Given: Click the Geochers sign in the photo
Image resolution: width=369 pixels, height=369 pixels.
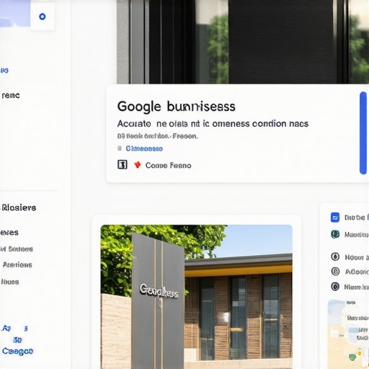Looking at the screenshot, I should (x=159, y=290).
